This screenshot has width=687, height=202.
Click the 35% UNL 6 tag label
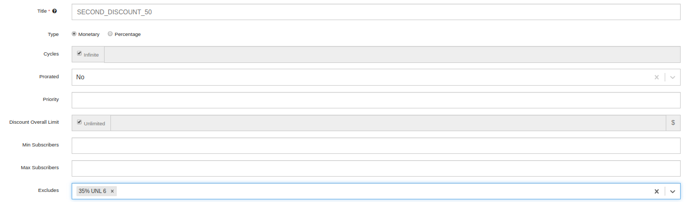coord(92,191)
